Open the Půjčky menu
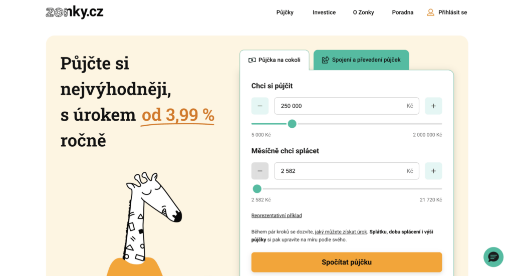Image resolution: width=513 pixels, height=276 pixels. pos(285,13)
